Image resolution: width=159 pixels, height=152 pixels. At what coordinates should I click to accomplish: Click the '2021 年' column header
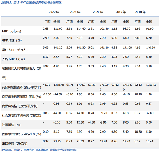point(75,12)
